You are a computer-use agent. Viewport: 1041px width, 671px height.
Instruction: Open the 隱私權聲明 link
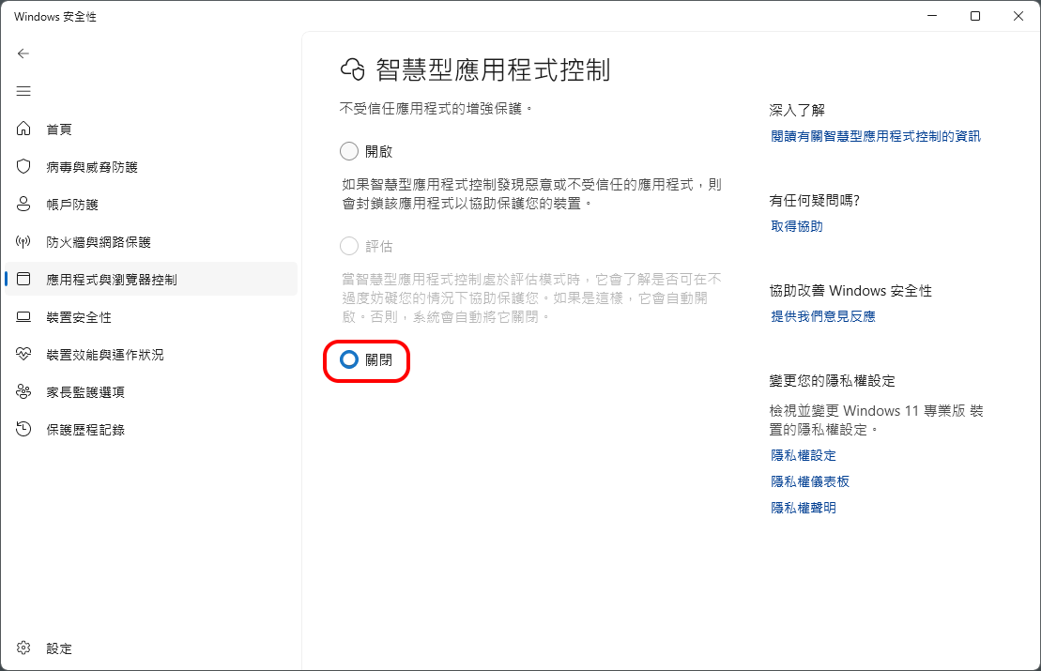[x=804, y=508]
